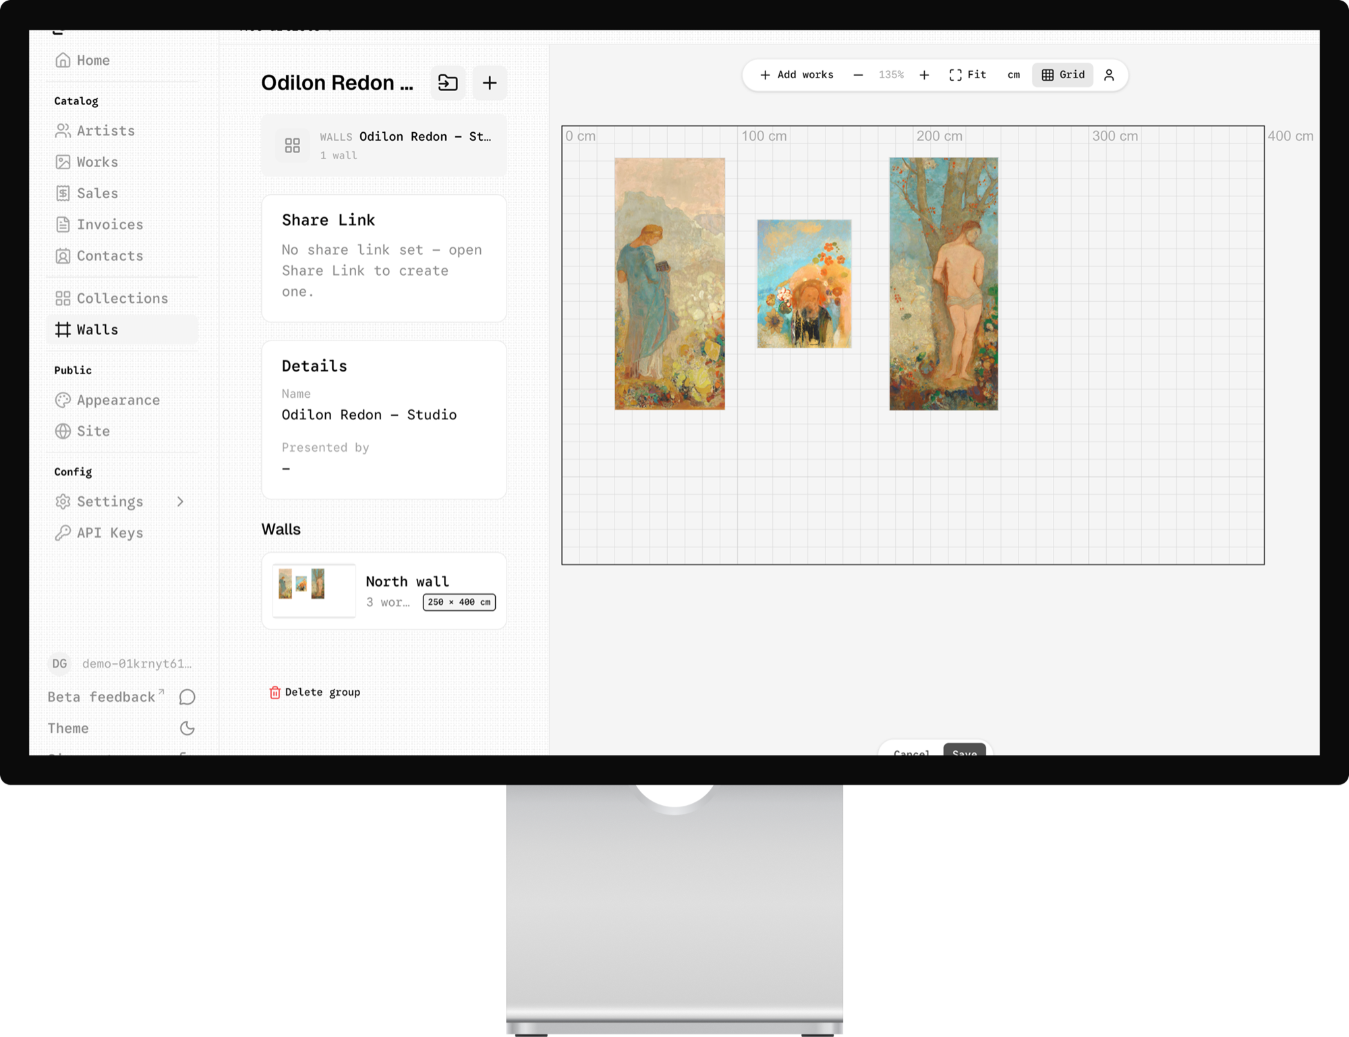Click the DG account avatar

point(59,663)
